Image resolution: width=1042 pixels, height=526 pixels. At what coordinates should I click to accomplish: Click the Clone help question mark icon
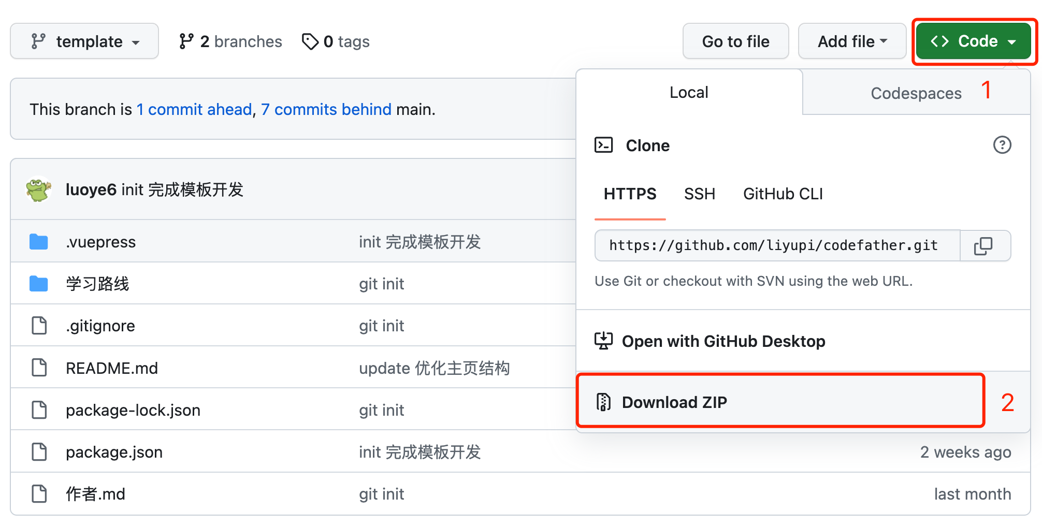click(1002, 145)
